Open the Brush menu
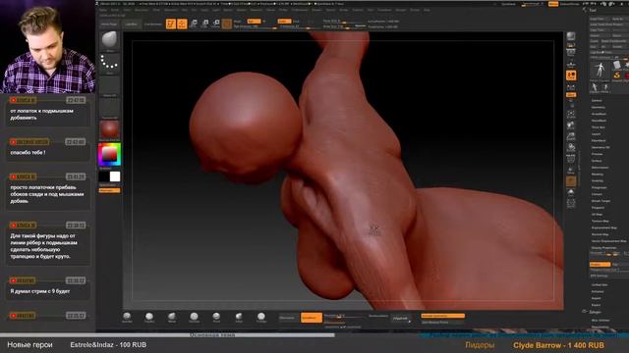Image resolution: width=629 pixels, height=353 pixels. tap(115, 10)
